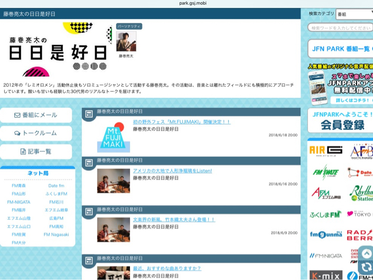The width and height of the screenshot is (373, 280).
Task: Open article 文楽界の新風、竹本織太夫さん登場
Action: 174,220
